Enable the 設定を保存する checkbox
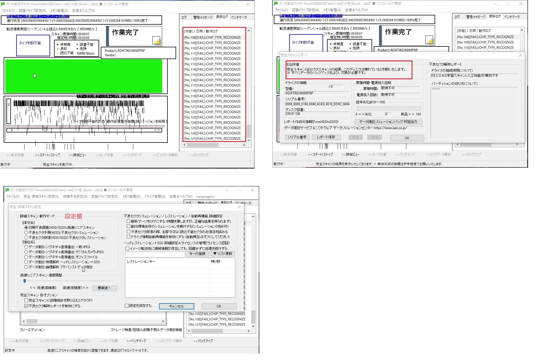The height and width of the screenshot is (364, 560). 127,306
